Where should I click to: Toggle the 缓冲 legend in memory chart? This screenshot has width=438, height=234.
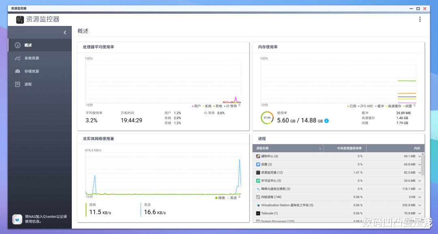point(380,106)
